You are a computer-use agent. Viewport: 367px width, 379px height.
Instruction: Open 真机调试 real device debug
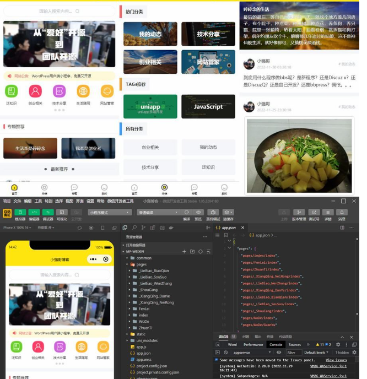point(213,213)
